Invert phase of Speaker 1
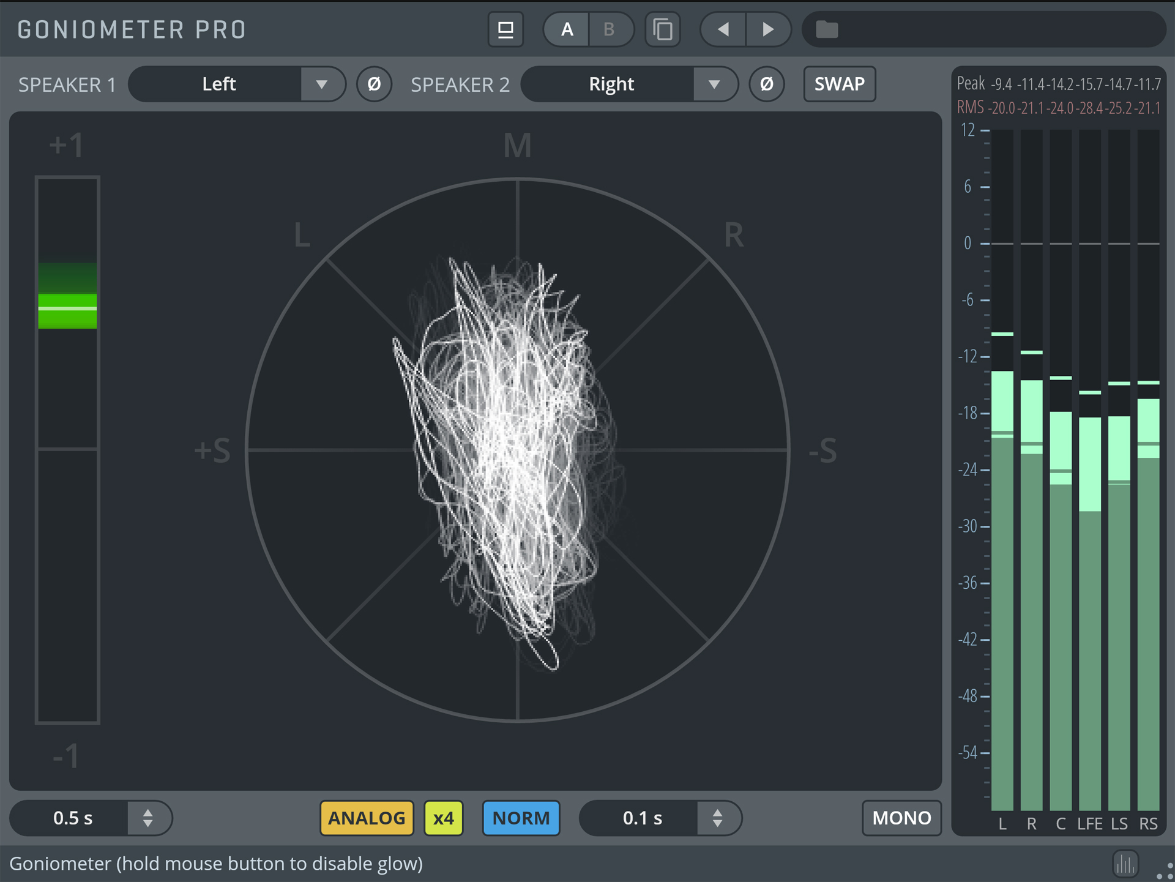 pyautogui.click(x=374, y=84)
